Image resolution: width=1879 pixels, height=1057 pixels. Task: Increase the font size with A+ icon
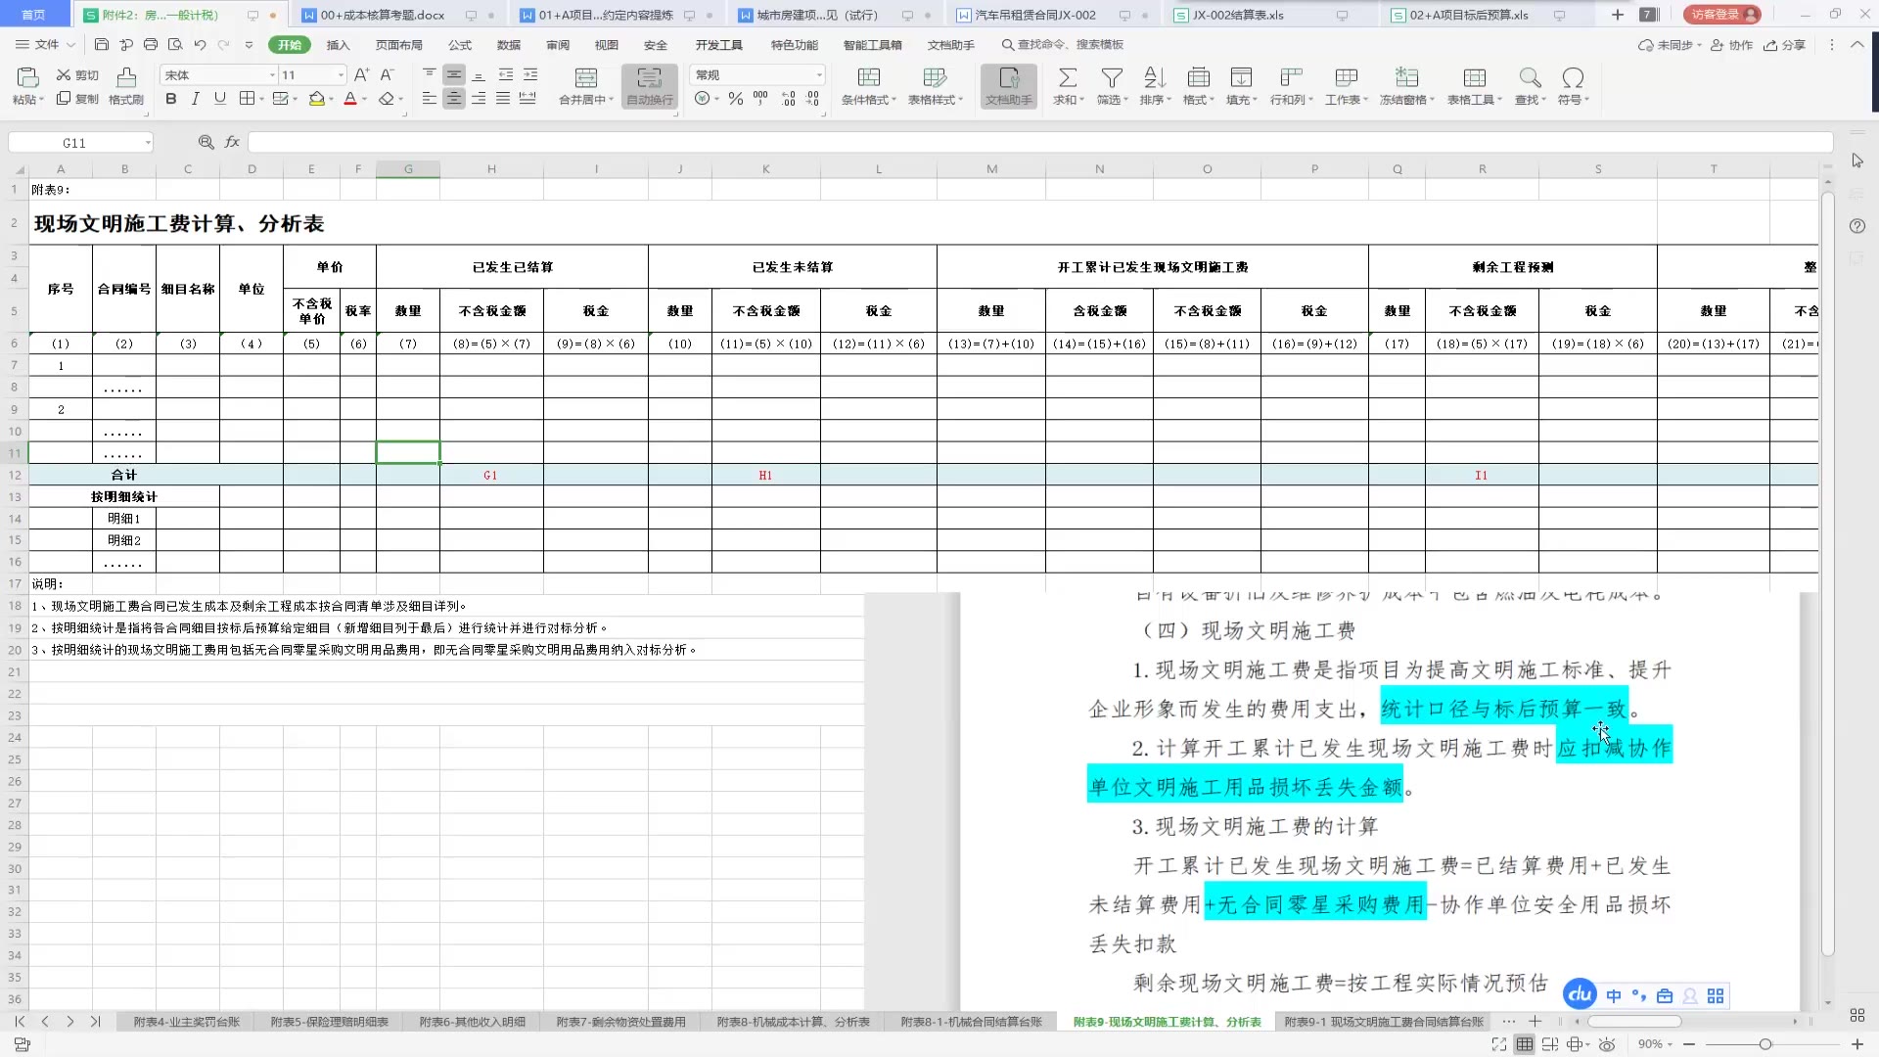tap(361, 74)
